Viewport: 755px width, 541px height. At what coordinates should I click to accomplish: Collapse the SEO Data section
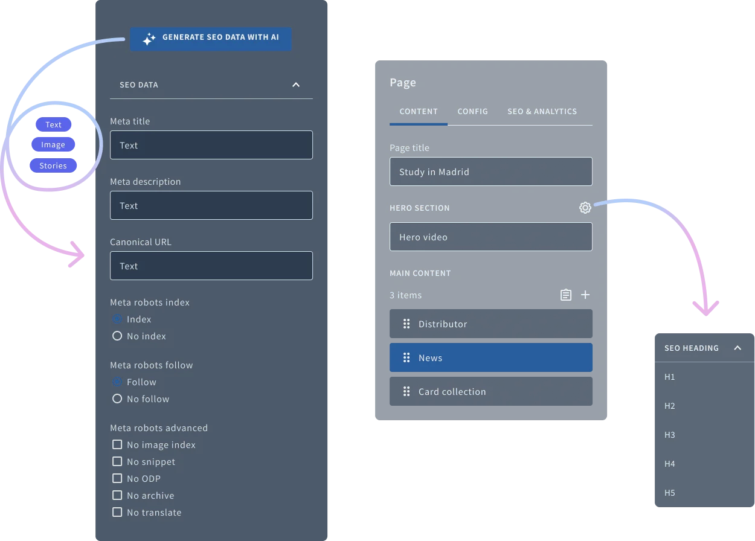[296, 85]
